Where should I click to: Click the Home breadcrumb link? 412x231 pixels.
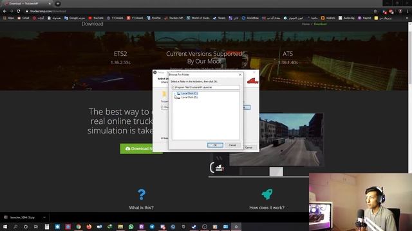point(306,24)
